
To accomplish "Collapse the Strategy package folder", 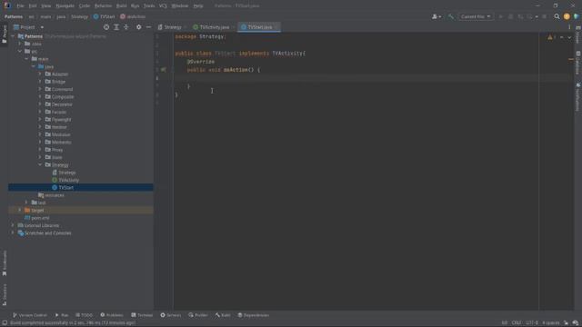I will tap(40, 164).
